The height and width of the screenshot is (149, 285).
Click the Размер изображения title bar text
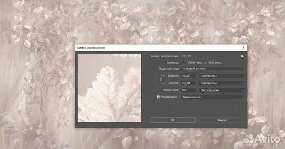[x=91, y=48]
